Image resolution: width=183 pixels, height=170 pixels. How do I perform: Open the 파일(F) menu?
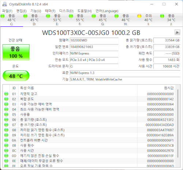[7, 11]
